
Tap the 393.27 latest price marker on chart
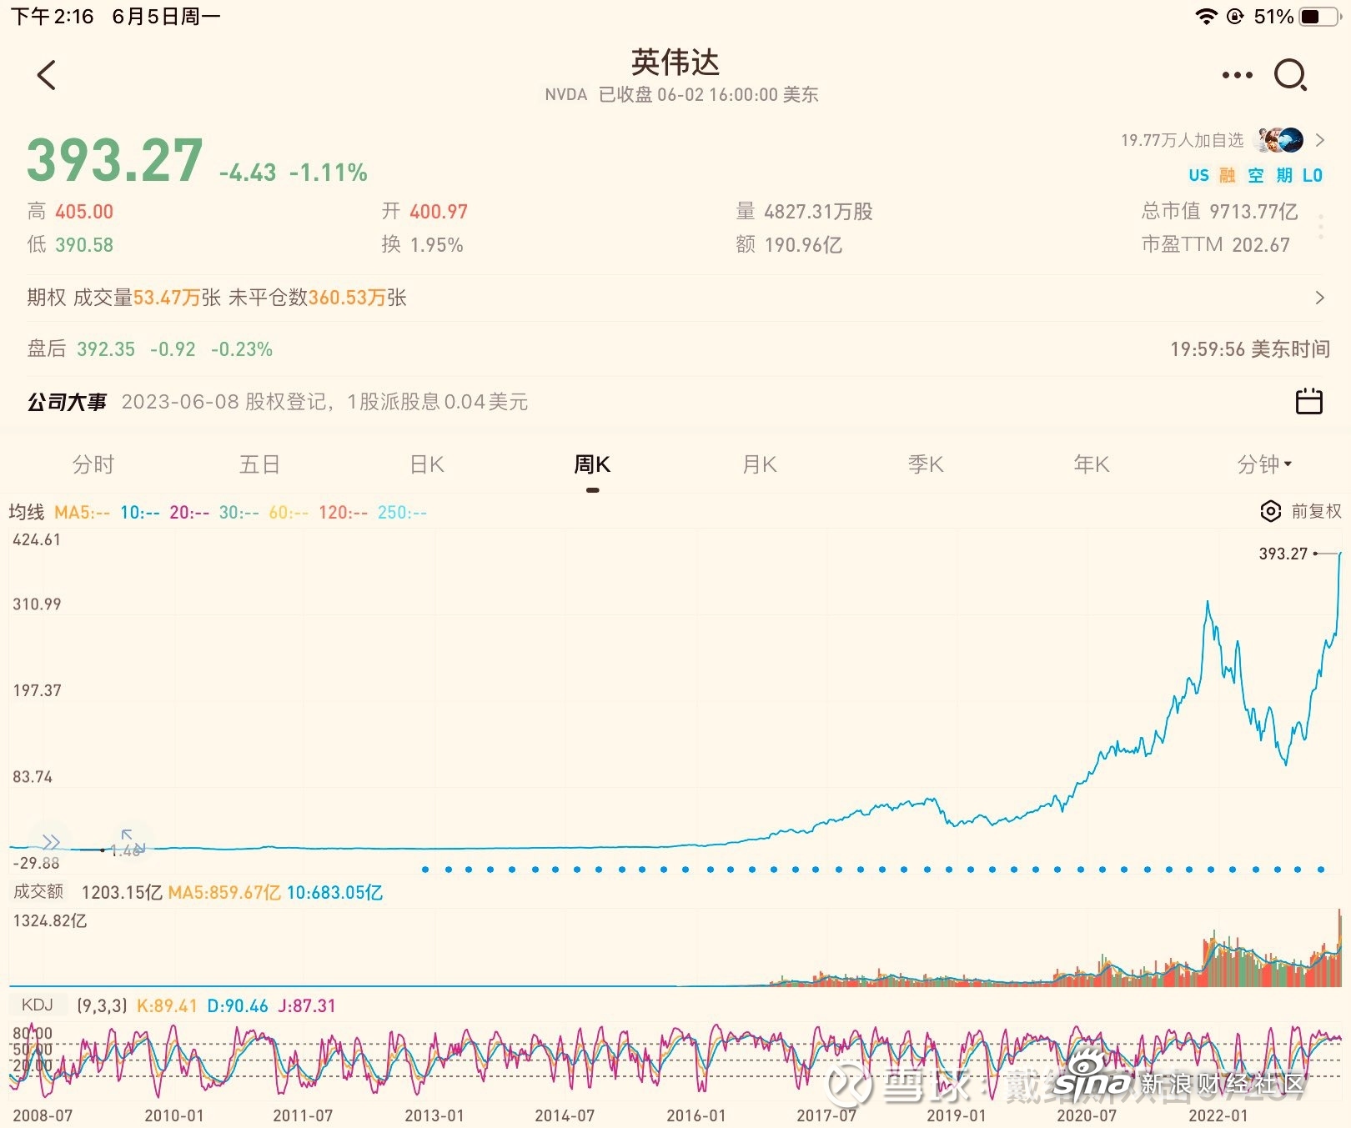click(1283, 554)
